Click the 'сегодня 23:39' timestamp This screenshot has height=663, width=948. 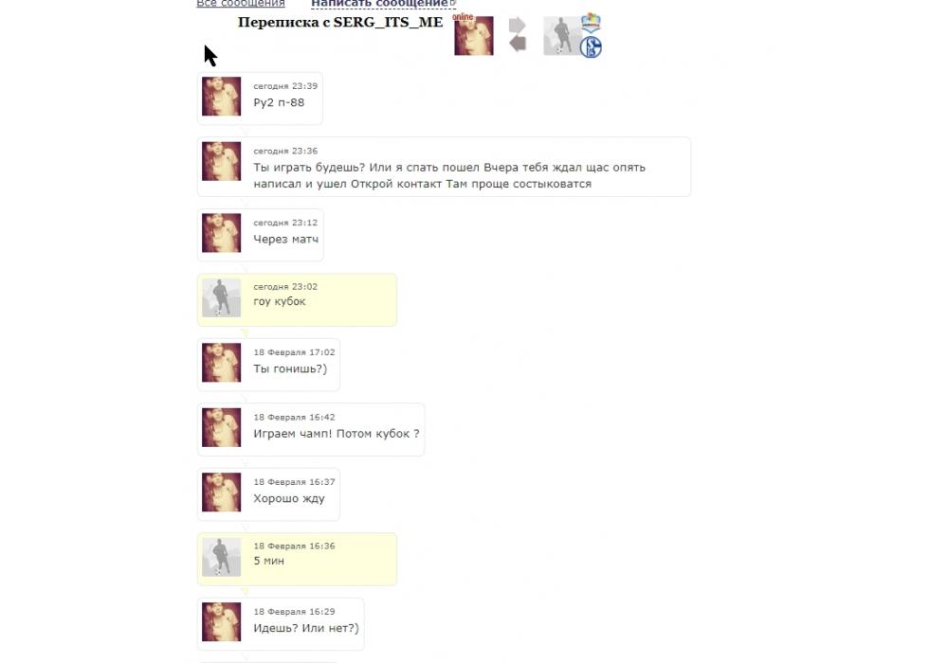285,86
